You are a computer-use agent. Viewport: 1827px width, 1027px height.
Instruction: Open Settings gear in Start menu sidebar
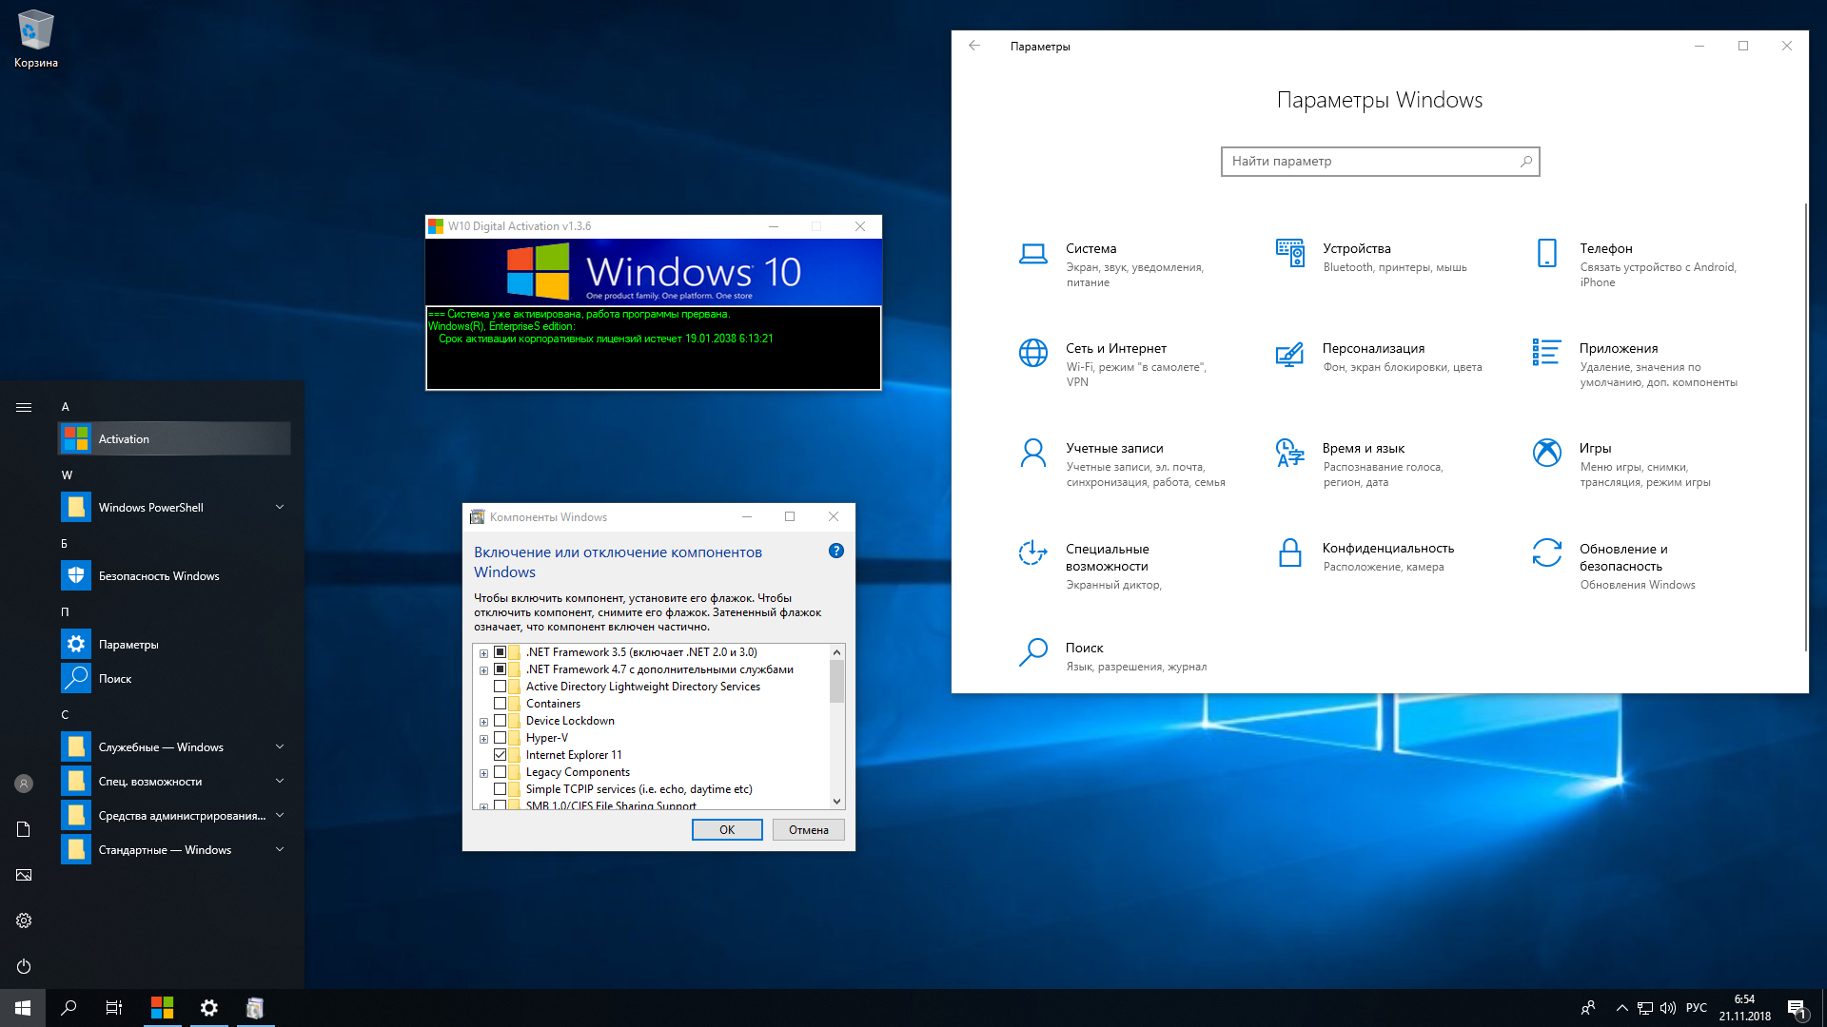point(24,920)
